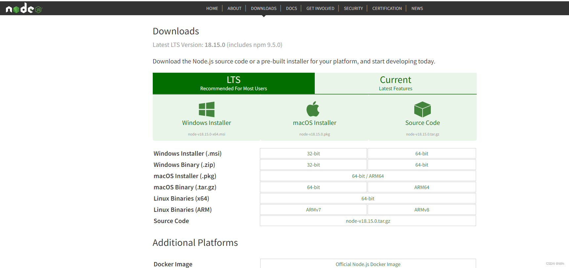The height and width of the screenshot is (268, 569).
Task: Click the Docker Image row label
Action: (x=173, y=264)
